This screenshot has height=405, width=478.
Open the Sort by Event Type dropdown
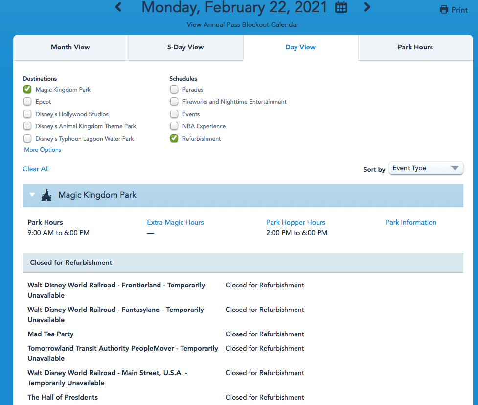tap(426, 168)
